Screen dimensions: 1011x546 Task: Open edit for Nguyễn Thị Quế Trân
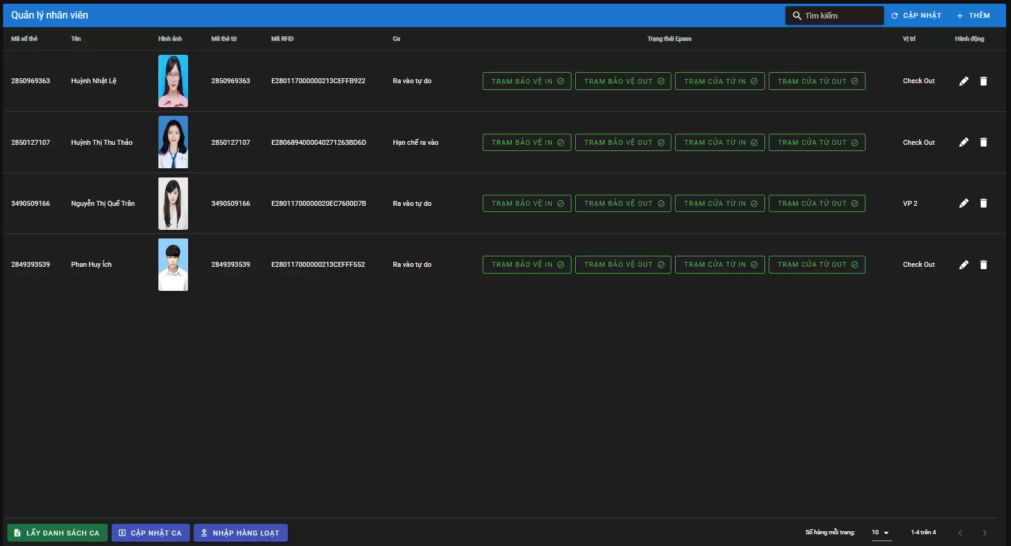point(964,203)
